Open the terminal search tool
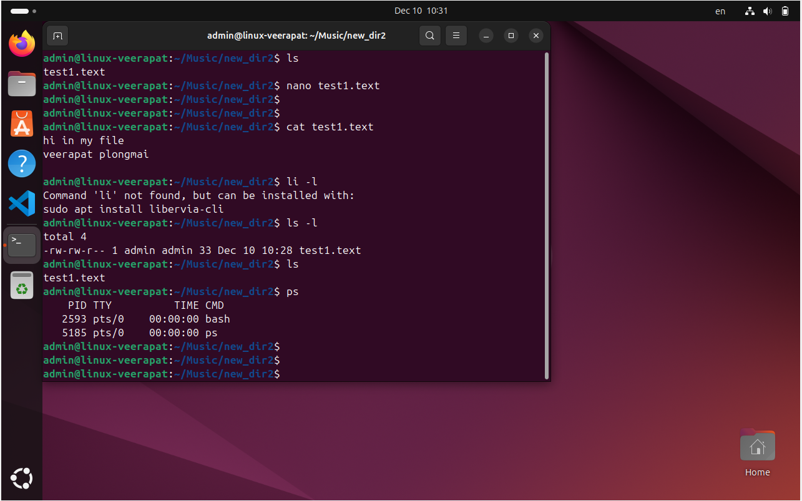Viewport: 802px width, 501px height. [430, 36]
